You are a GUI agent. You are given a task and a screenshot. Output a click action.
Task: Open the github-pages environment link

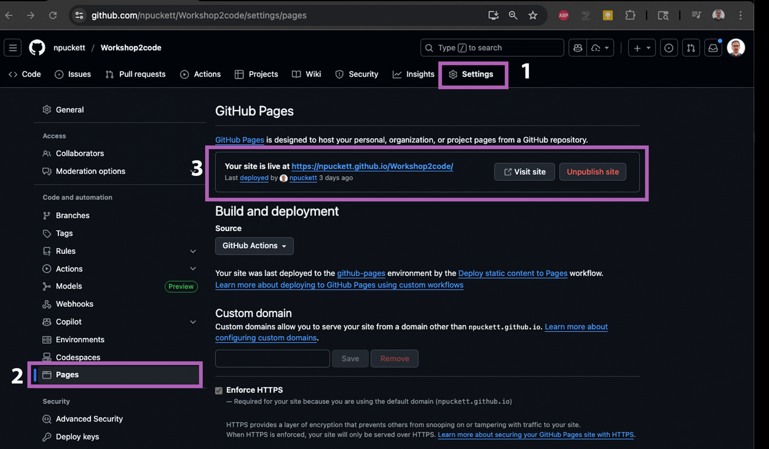pos(361,273)
